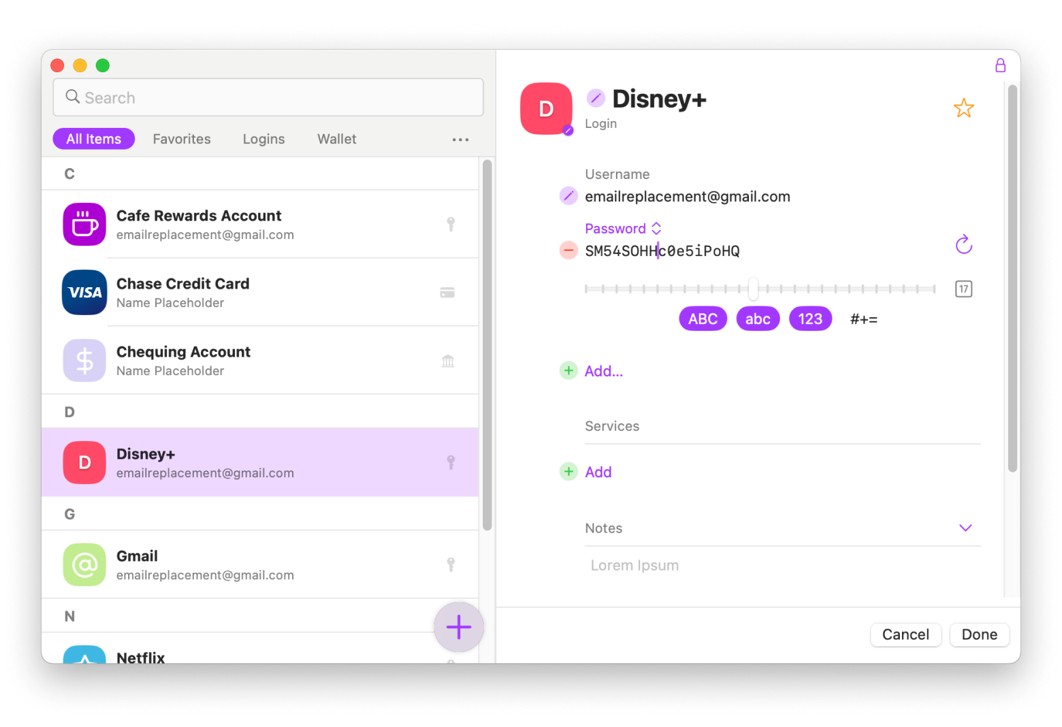Click the Add link under Services

pyautogui.click(x=598, y=472)
